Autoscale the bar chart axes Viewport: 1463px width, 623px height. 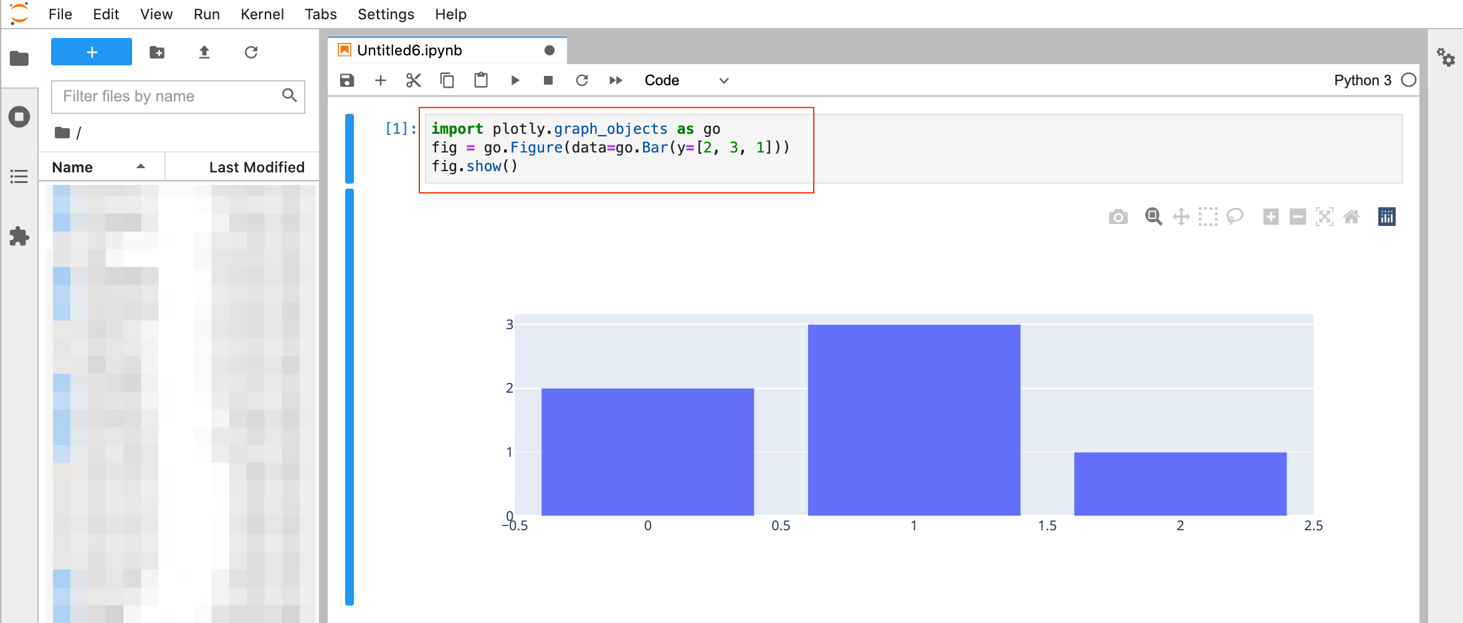1325,217
